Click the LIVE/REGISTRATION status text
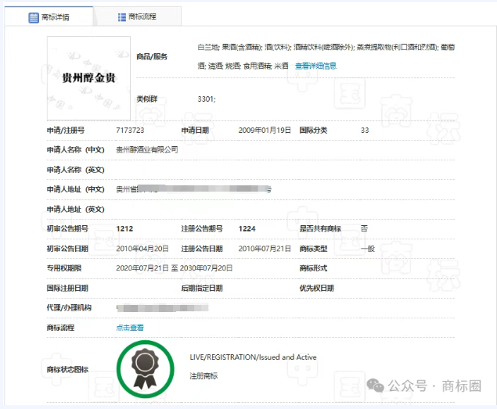 [x=253, y=357]
